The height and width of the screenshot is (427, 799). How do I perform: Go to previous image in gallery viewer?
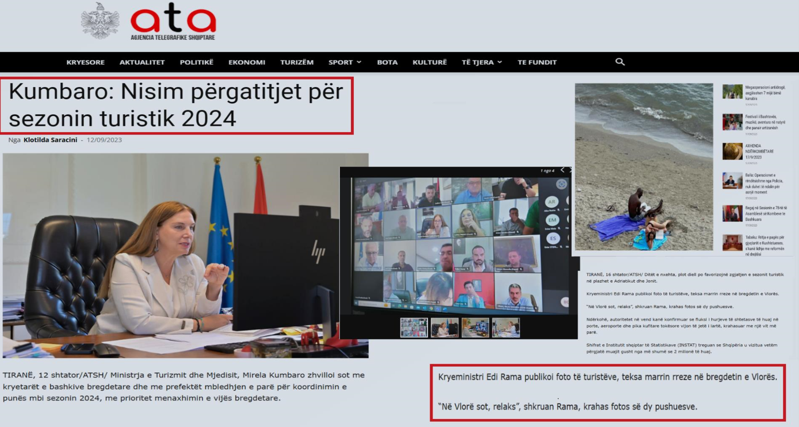[x=562, y=170]
